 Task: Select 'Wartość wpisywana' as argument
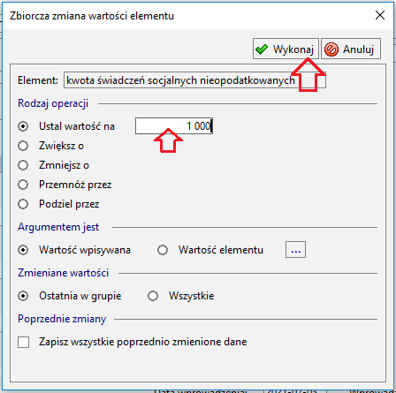(x=23, y=250)
